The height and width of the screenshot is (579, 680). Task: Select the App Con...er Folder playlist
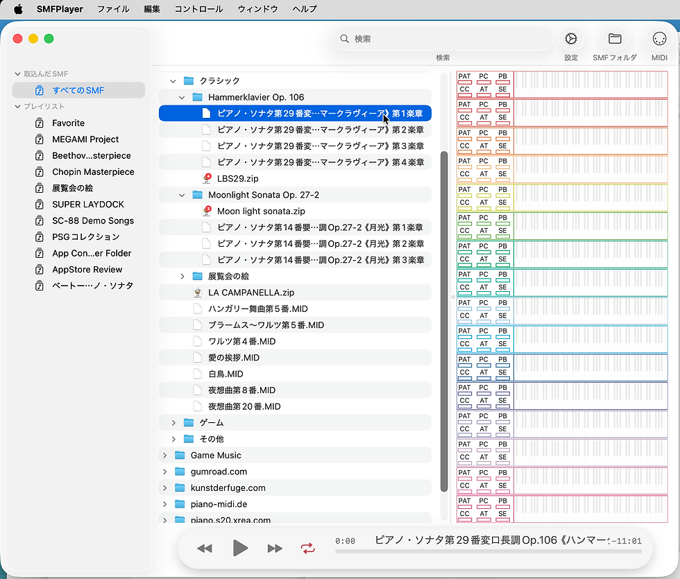78,253
